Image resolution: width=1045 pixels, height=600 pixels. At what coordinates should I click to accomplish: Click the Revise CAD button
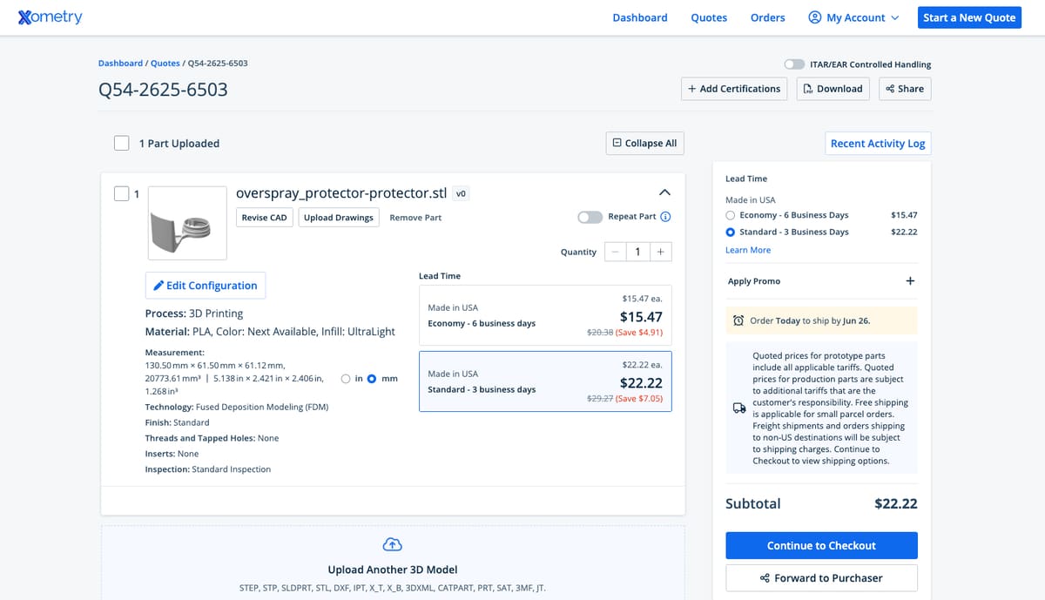coord(265,218)
